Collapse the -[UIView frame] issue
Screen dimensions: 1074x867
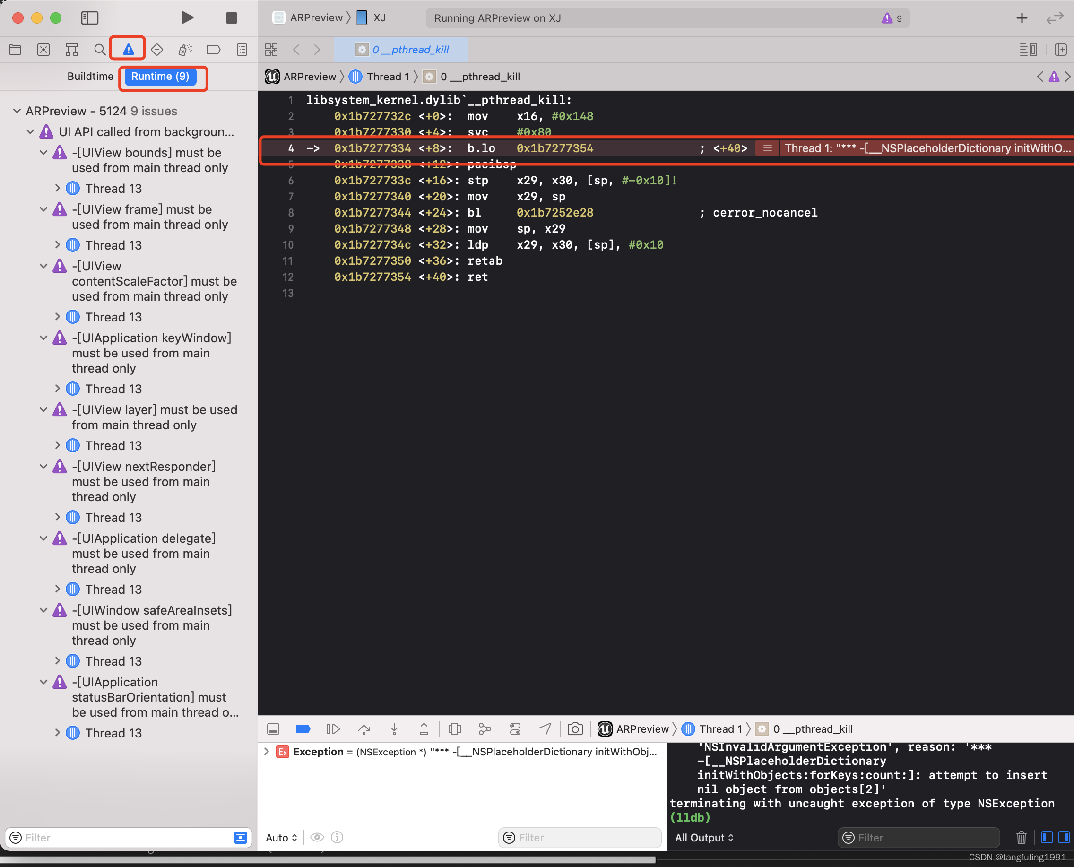(x=44, y=209)
